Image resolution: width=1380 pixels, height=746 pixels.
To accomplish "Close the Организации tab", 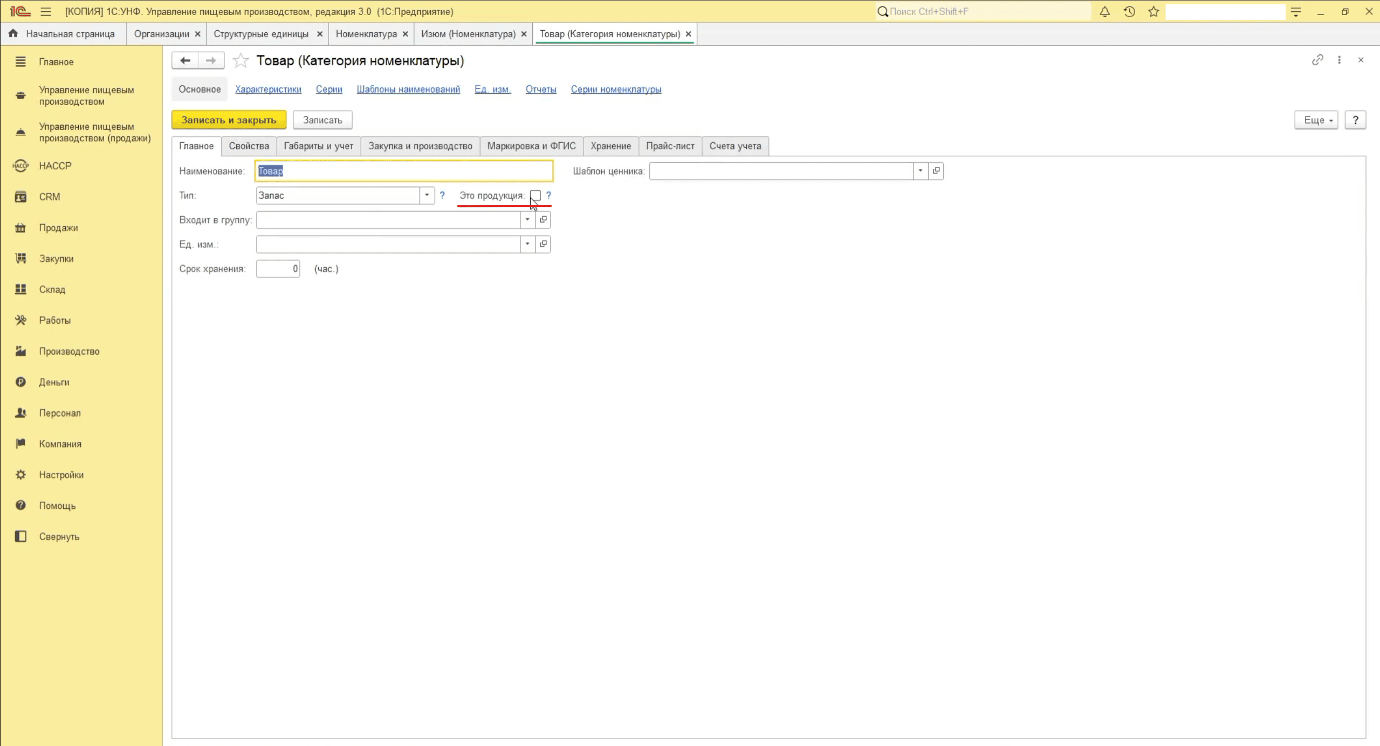I will pyautogui.click(x=198, y=34).
